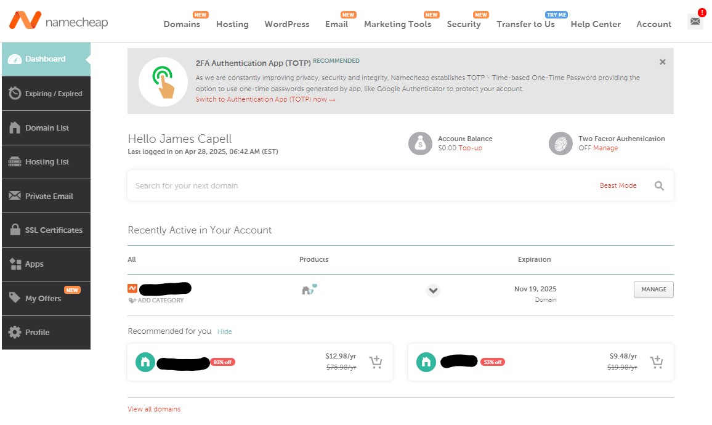
Task: Click the orange Namecheap icon beside domain
Action: click(x=132, y=288)
